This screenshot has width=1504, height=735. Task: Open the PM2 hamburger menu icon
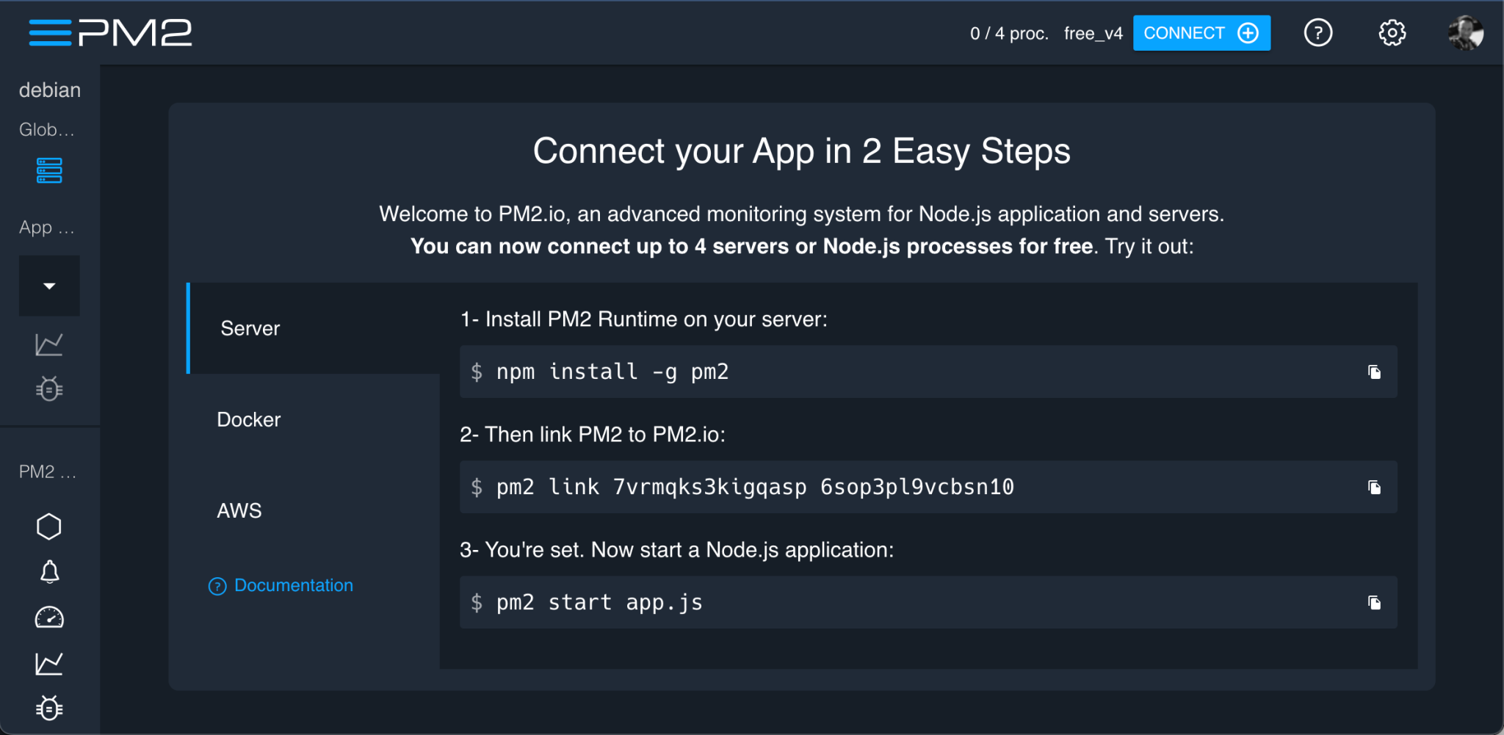click(x=50, y=33)
